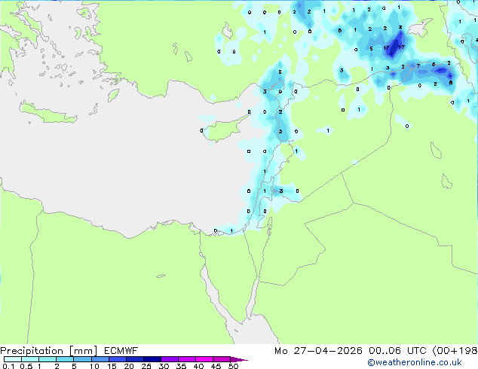478x369 pixels.
Task: Click the legend label '25'
Action: click(146, 366)
